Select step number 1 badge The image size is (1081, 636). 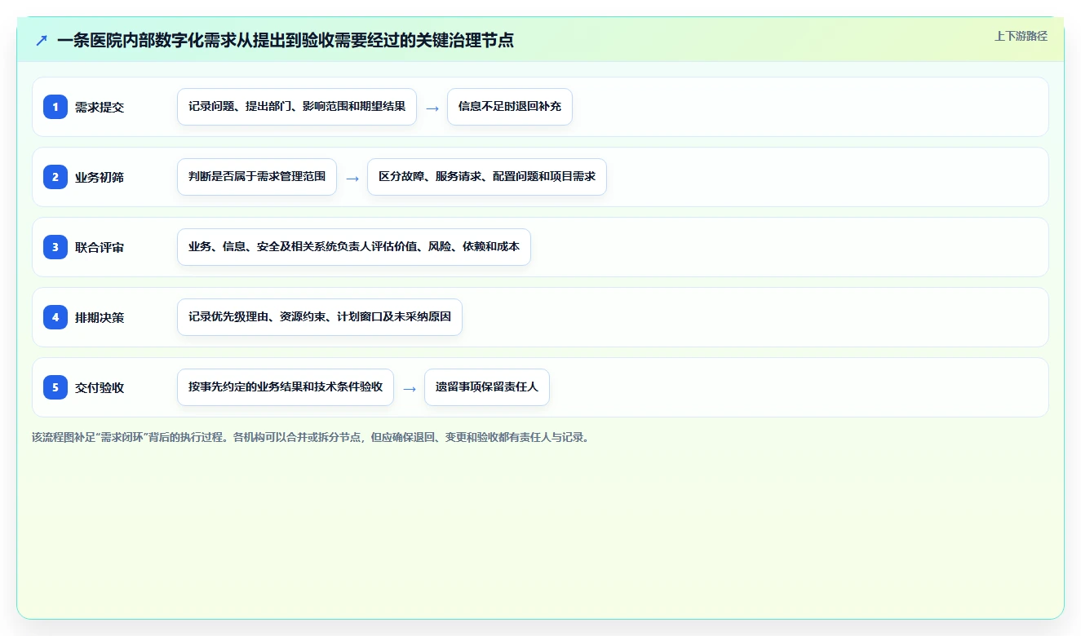click(55, 107)
